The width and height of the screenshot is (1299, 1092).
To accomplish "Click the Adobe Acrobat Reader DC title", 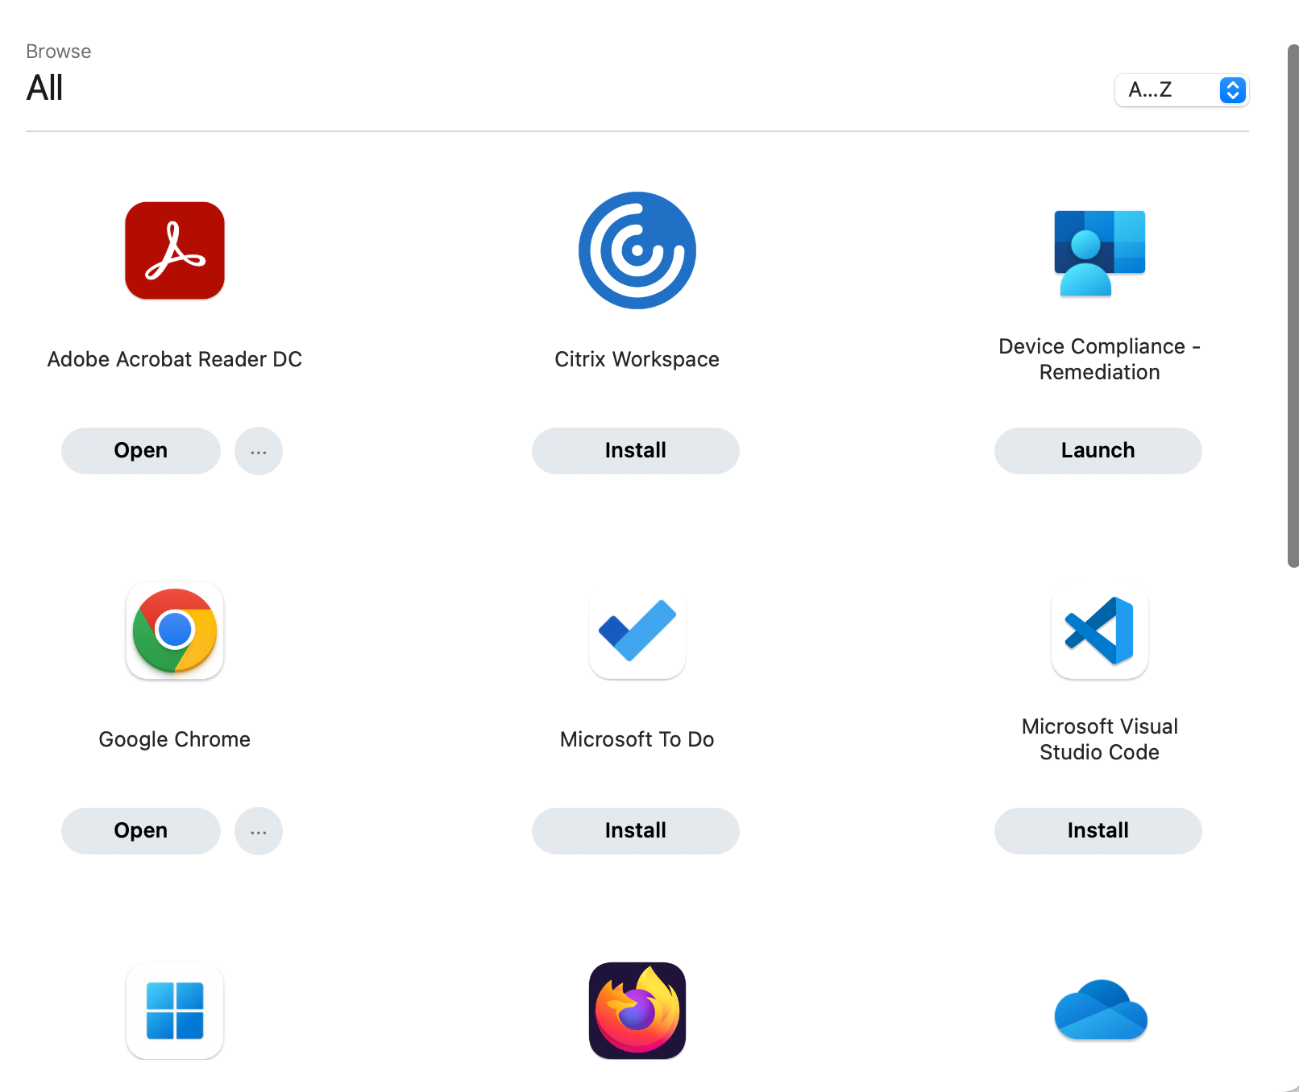I will (x=175, y=359).
